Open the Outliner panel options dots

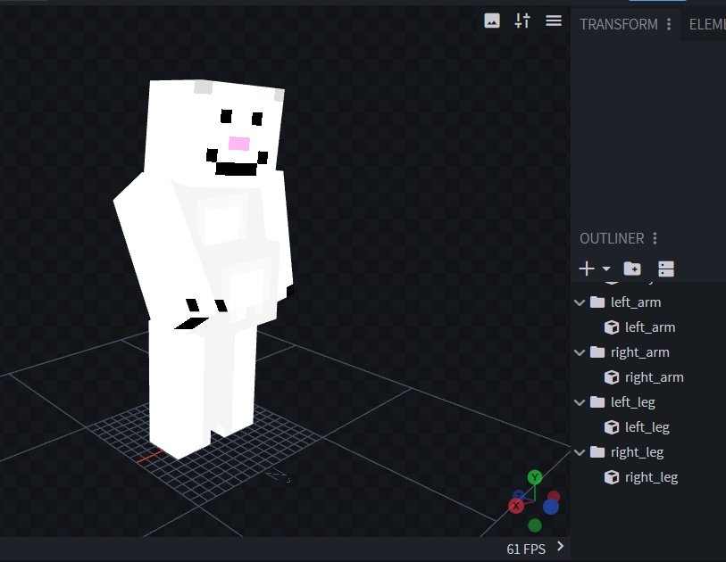[x=655, y=238]
